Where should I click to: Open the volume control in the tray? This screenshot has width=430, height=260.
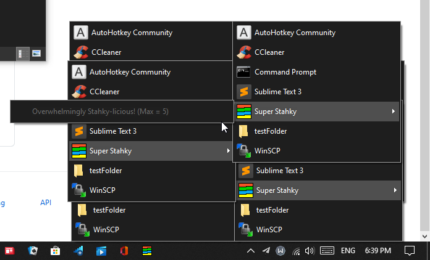tap(310, 251)
